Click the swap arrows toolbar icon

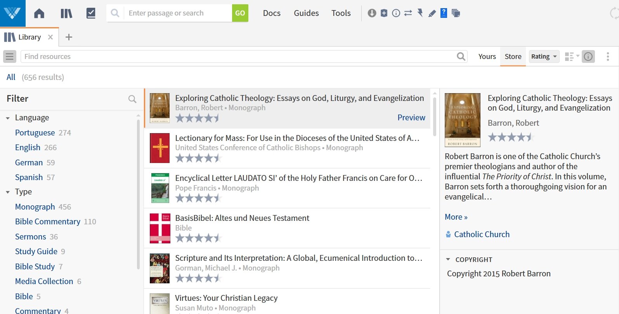(x=408, y=13)
